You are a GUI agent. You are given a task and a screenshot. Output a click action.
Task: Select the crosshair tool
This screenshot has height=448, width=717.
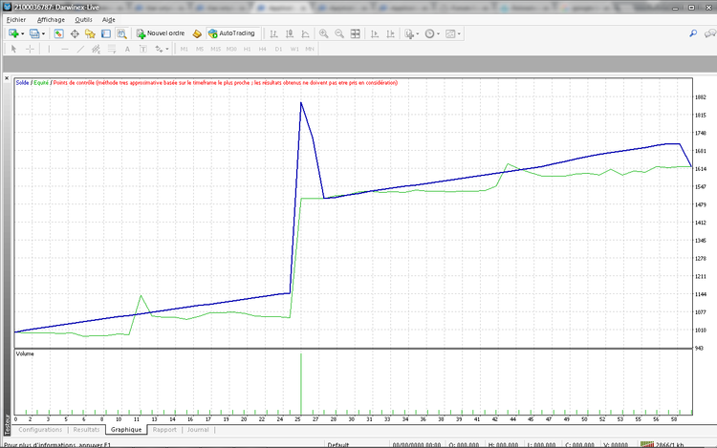29,49
